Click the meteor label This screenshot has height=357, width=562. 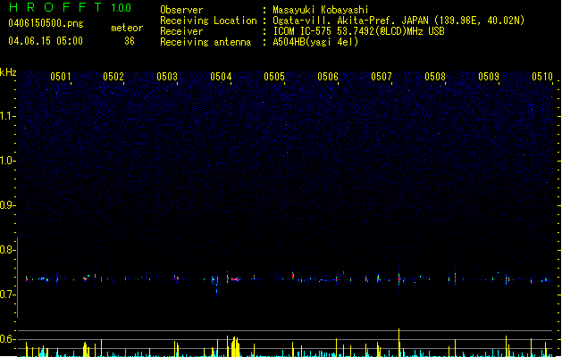click(127, 28)
